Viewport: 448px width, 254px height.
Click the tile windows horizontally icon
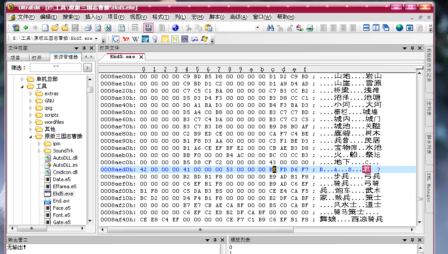[x=366, y=28]
